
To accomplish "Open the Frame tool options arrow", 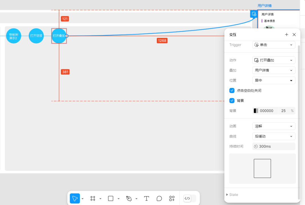I will [x=100, y=198].
